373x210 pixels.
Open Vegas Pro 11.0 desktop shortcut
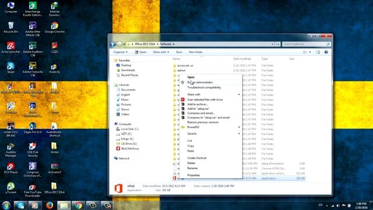click(33, 128)
